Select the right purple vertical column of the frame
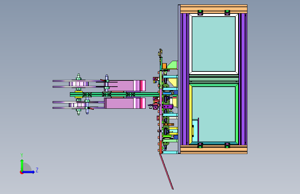 (x=243, y=79)
